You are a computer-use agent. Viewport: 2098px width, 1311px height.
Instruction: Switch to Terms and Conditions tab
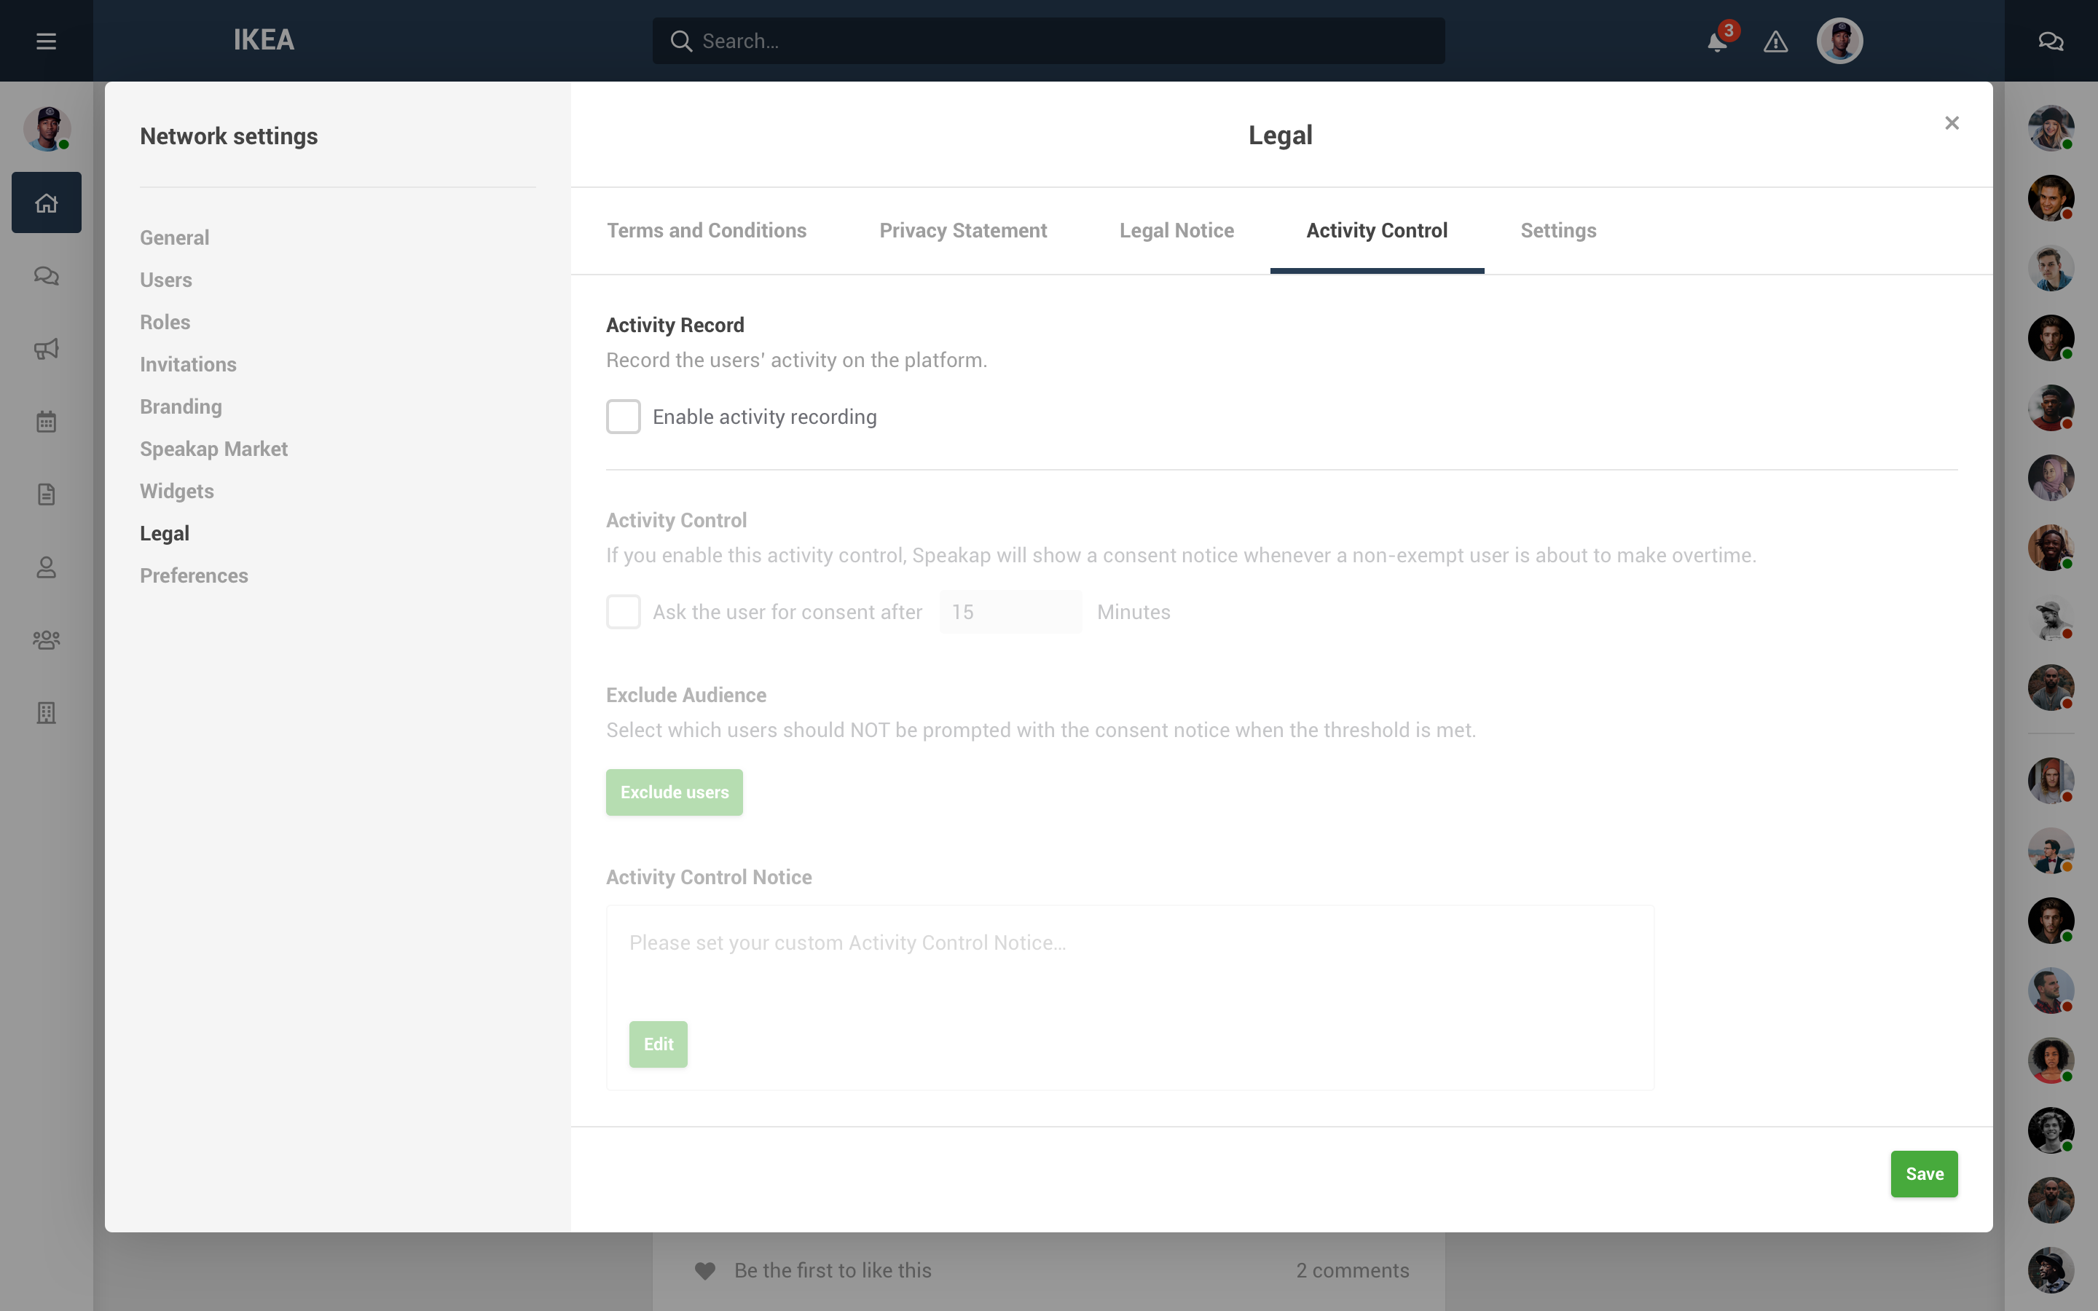tap(707, 231)
